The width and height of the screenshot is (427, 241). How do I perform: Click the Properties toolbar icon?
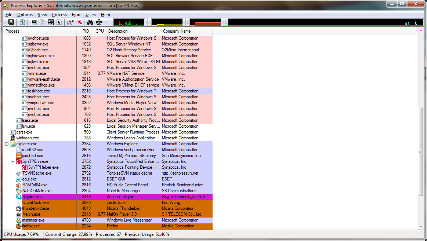[70, 22]
